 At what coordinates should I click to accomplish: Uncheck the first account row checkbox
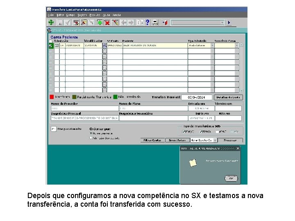(51, 46)
